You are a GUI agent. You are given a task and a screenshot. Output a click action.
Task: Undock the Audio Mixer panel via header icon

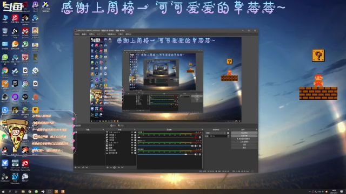pyautogui.click(x=202, y=129)
